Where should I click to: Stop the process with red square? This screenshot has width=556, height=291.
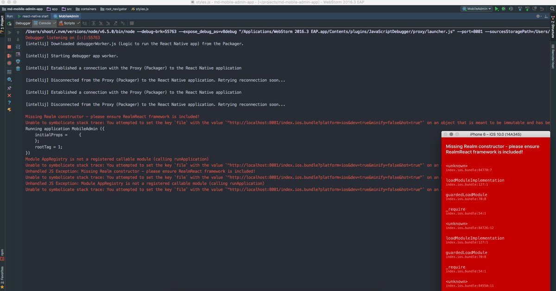[9, 47]
